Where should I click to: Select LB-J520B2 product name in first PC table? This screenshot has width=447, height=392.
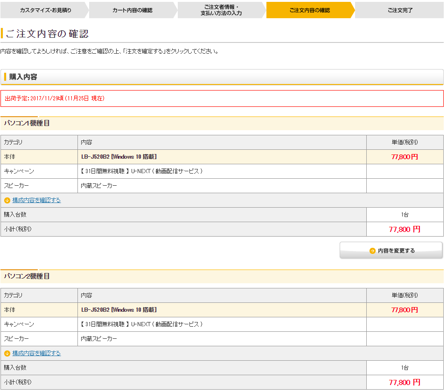tap(119, 157)
